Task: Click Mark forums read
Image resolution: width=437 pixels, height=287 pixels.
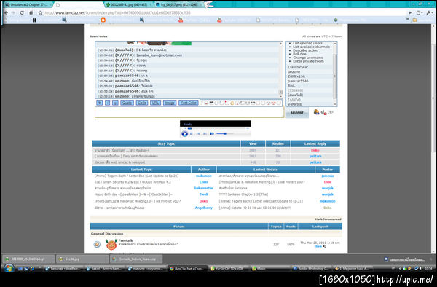Action: tap(328, 219)
